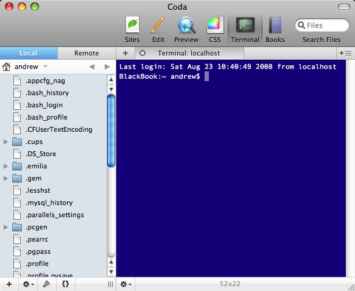The width and height of the screenshot is (355, 291).
Task: Click the green zoom window button
Action: click(35, 7)
